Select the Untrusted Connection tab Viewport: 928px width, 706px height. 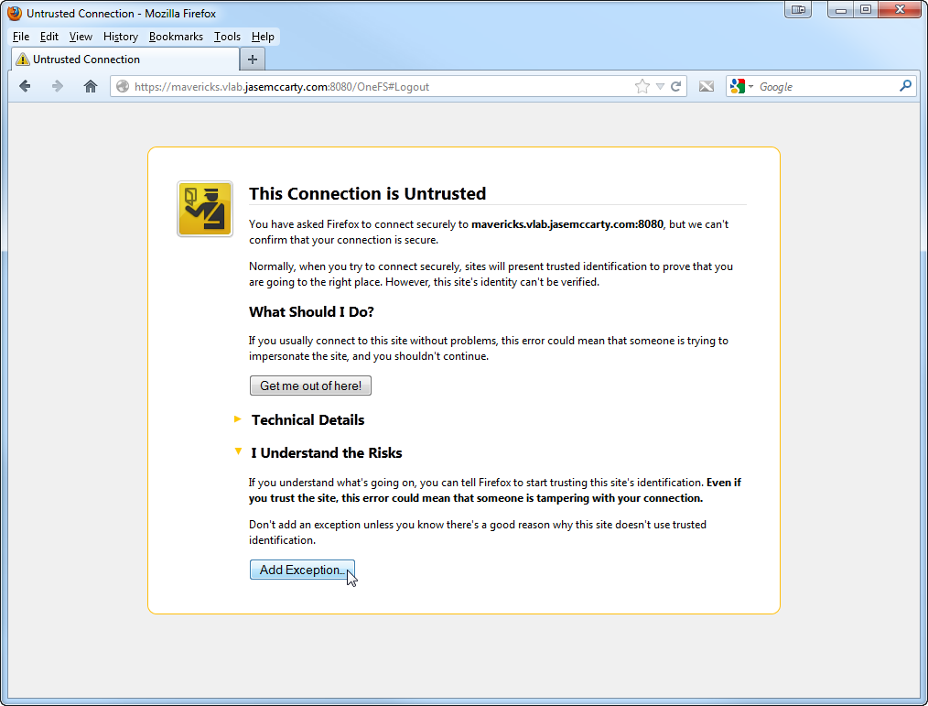click(124, 60)
